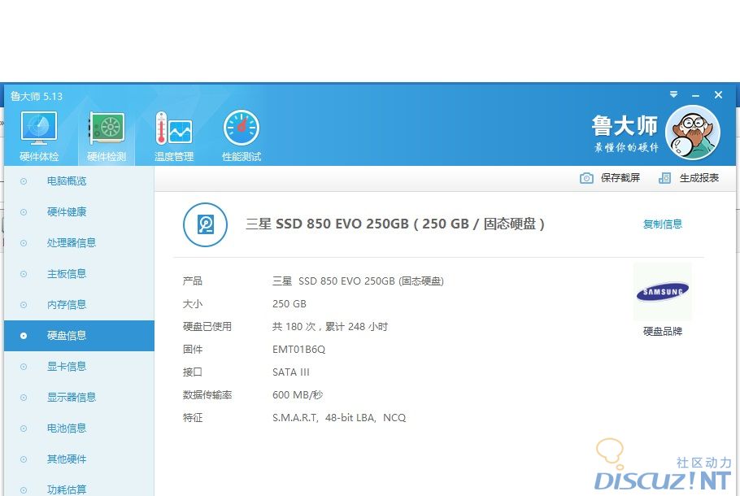Click the usage value 共 180 次，累计 248 小时

coord(330,327)
